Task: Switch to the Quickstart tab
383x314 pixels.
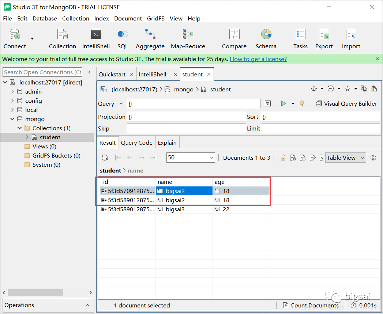Action: pyautogui.click(x=112, y=74)
